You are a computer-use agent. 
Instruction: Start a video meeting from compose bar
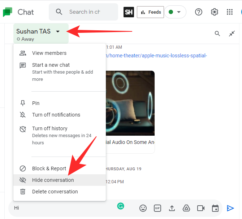click(201, 208)
